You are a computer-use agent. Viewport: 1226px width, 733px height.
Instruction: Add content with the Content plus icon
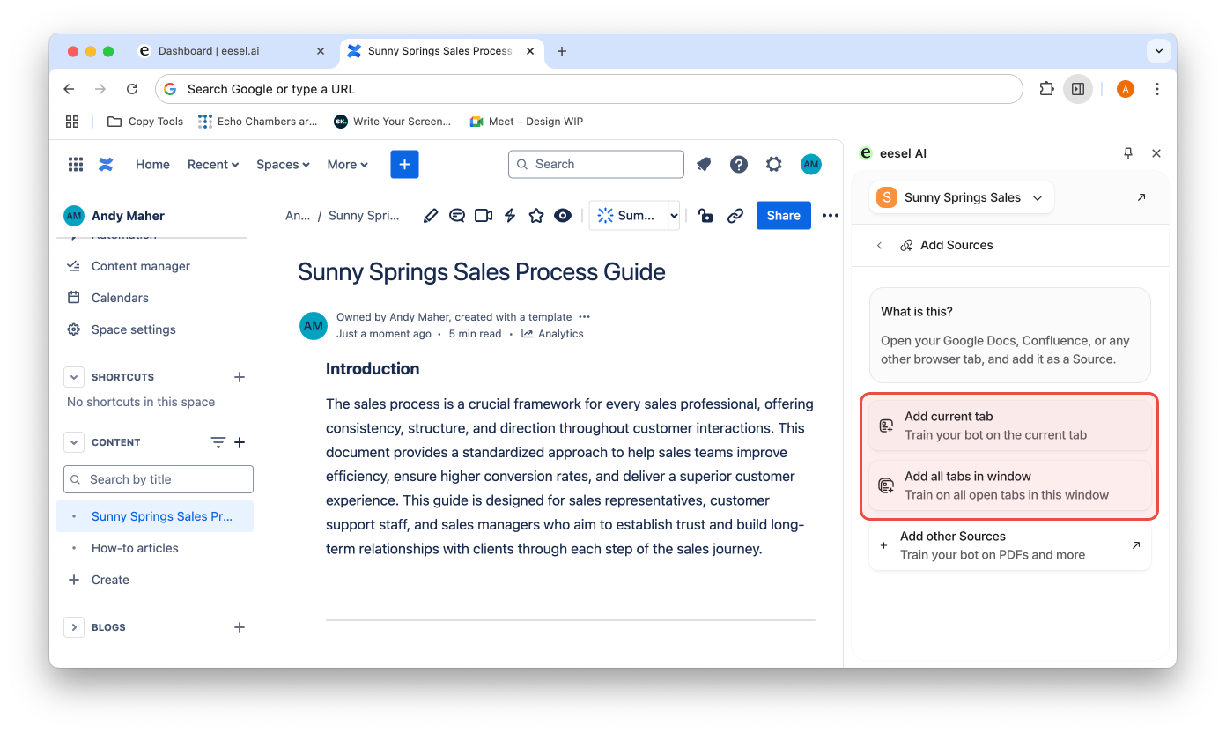point(240,442)
